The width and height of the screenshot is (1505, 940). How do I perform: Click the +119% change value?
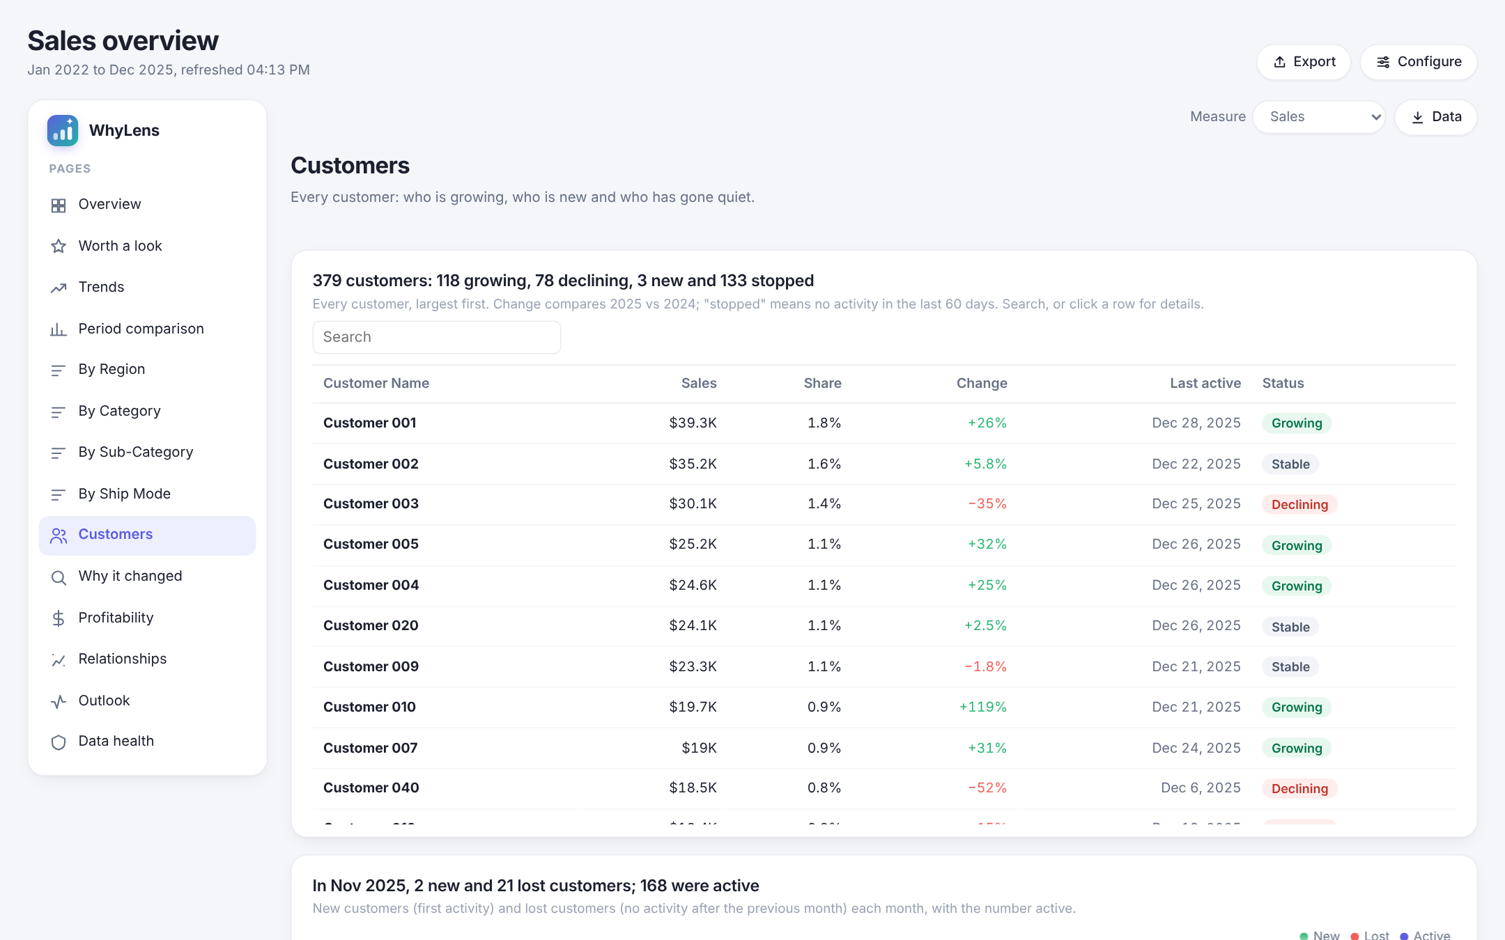982,707
